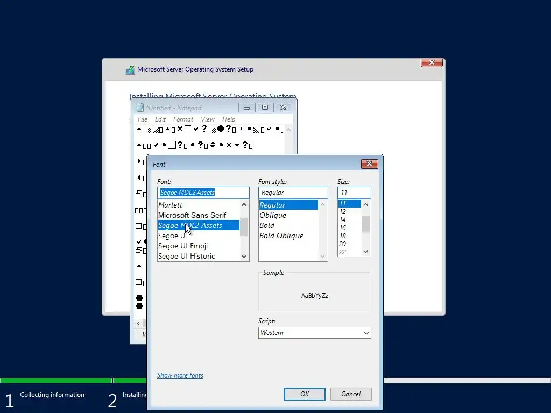The height and width of the screenshot is (413, 551).
Task: Select font size 14
Action: click(349, 220)
